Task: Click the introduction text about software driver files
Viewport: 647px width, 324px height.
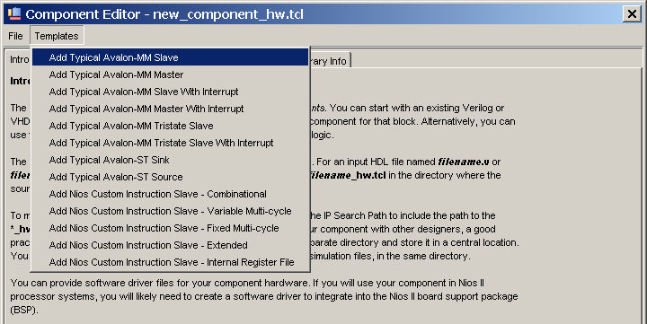Action: coord(264,296)
